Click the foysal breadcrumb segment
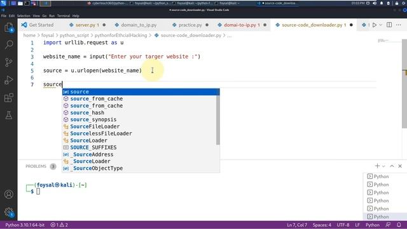Screen dimensions: 407x229 tap(48, 36)
